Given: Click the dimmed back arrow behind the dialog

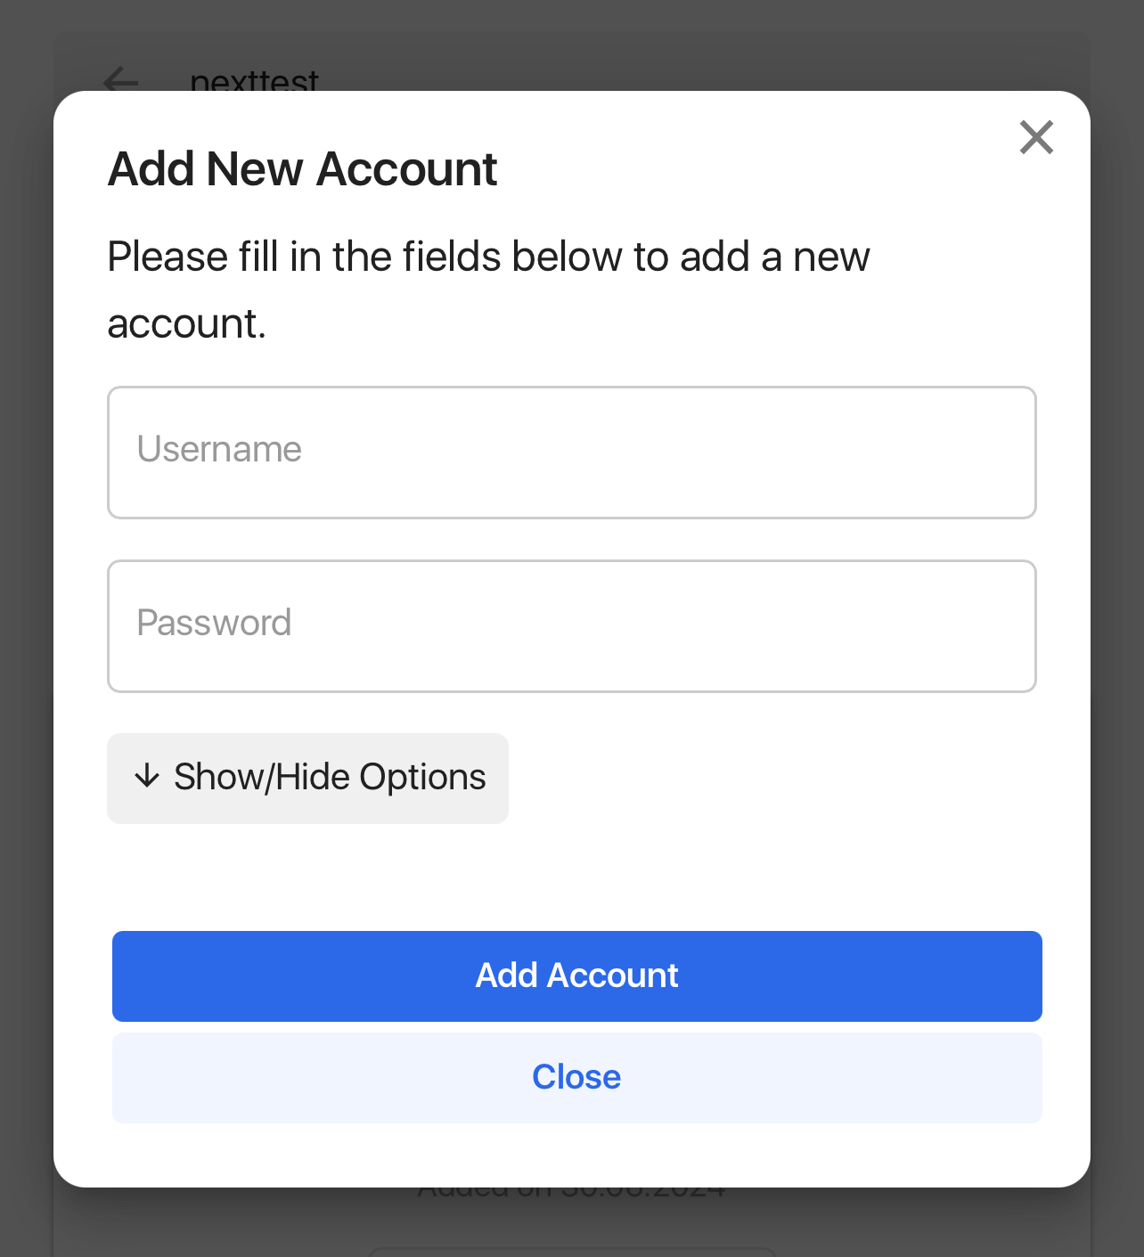Looking at the screenshot, I should click(121, 82).
